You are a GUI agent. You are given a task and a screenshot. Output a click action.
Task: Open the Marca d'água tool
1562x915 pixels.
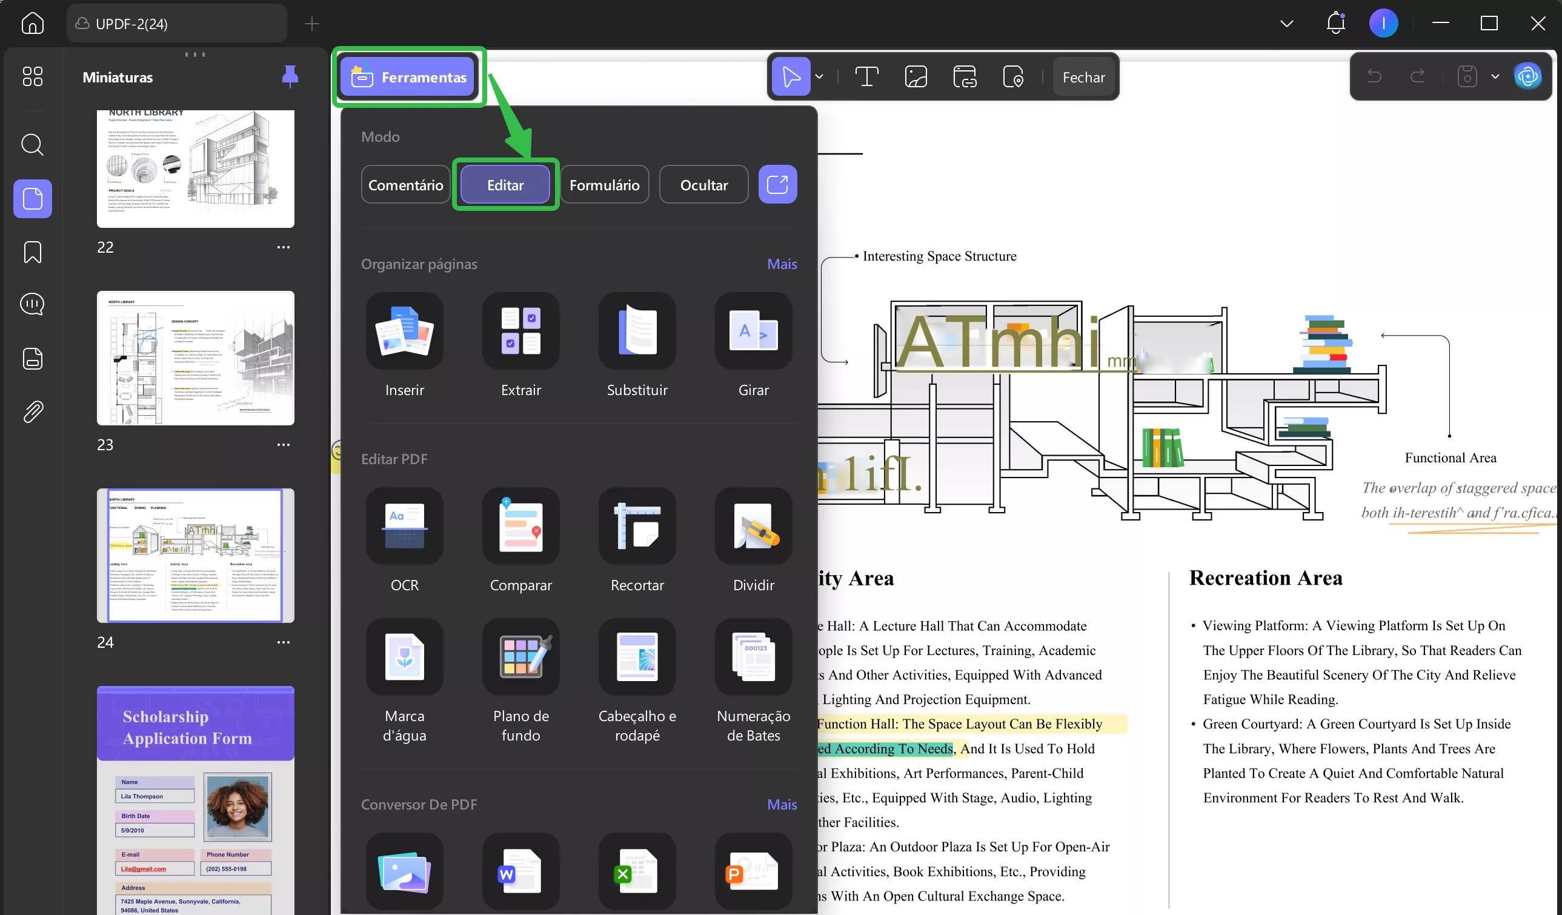click(404, 656)
